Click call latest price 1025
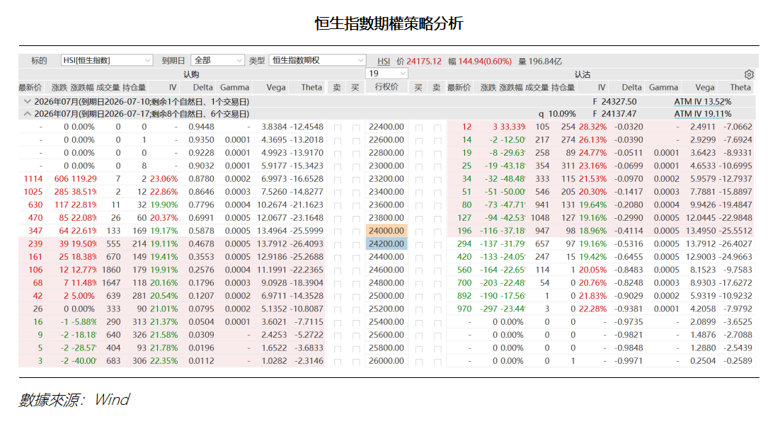Viewport: 768px width, 424px height. click(33, 192)
